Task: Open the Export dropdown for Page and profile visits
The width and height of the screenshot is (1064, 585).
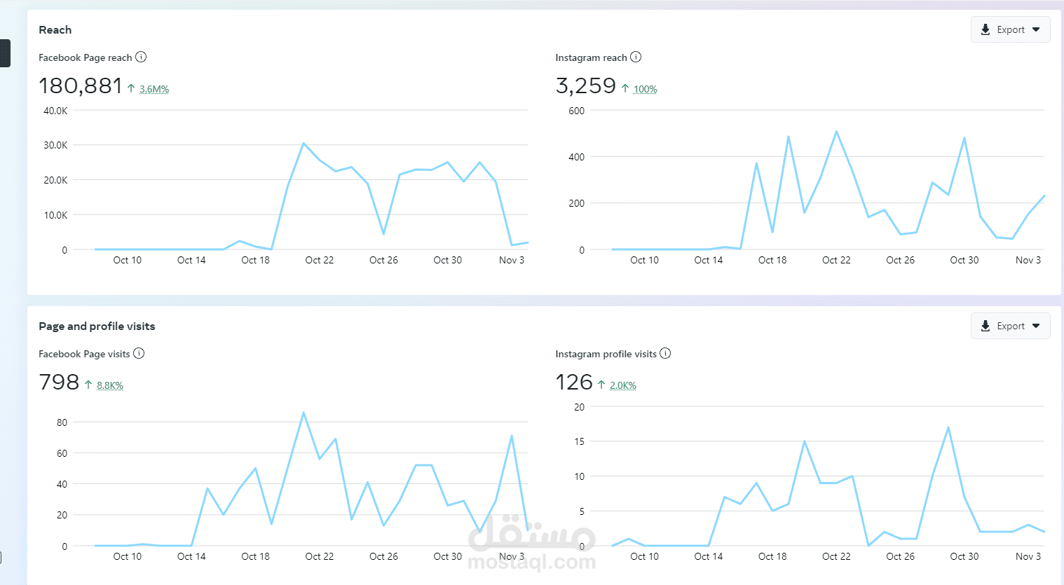Action: [1010, 326]
